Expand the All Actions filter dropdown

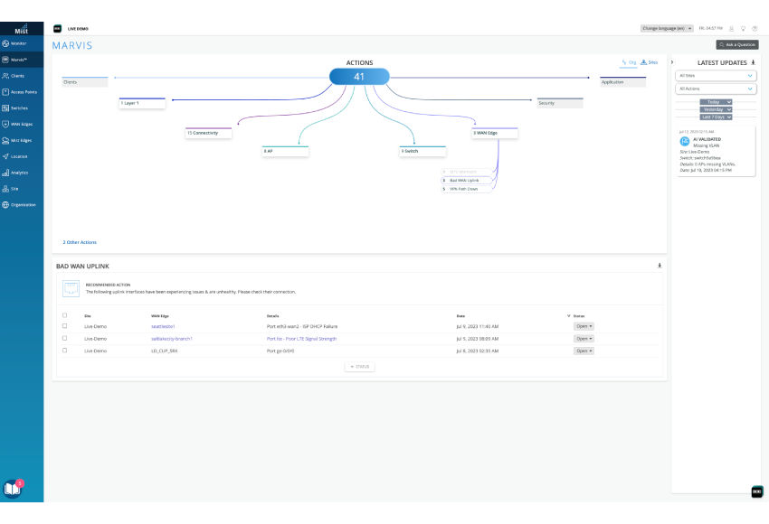716,89
